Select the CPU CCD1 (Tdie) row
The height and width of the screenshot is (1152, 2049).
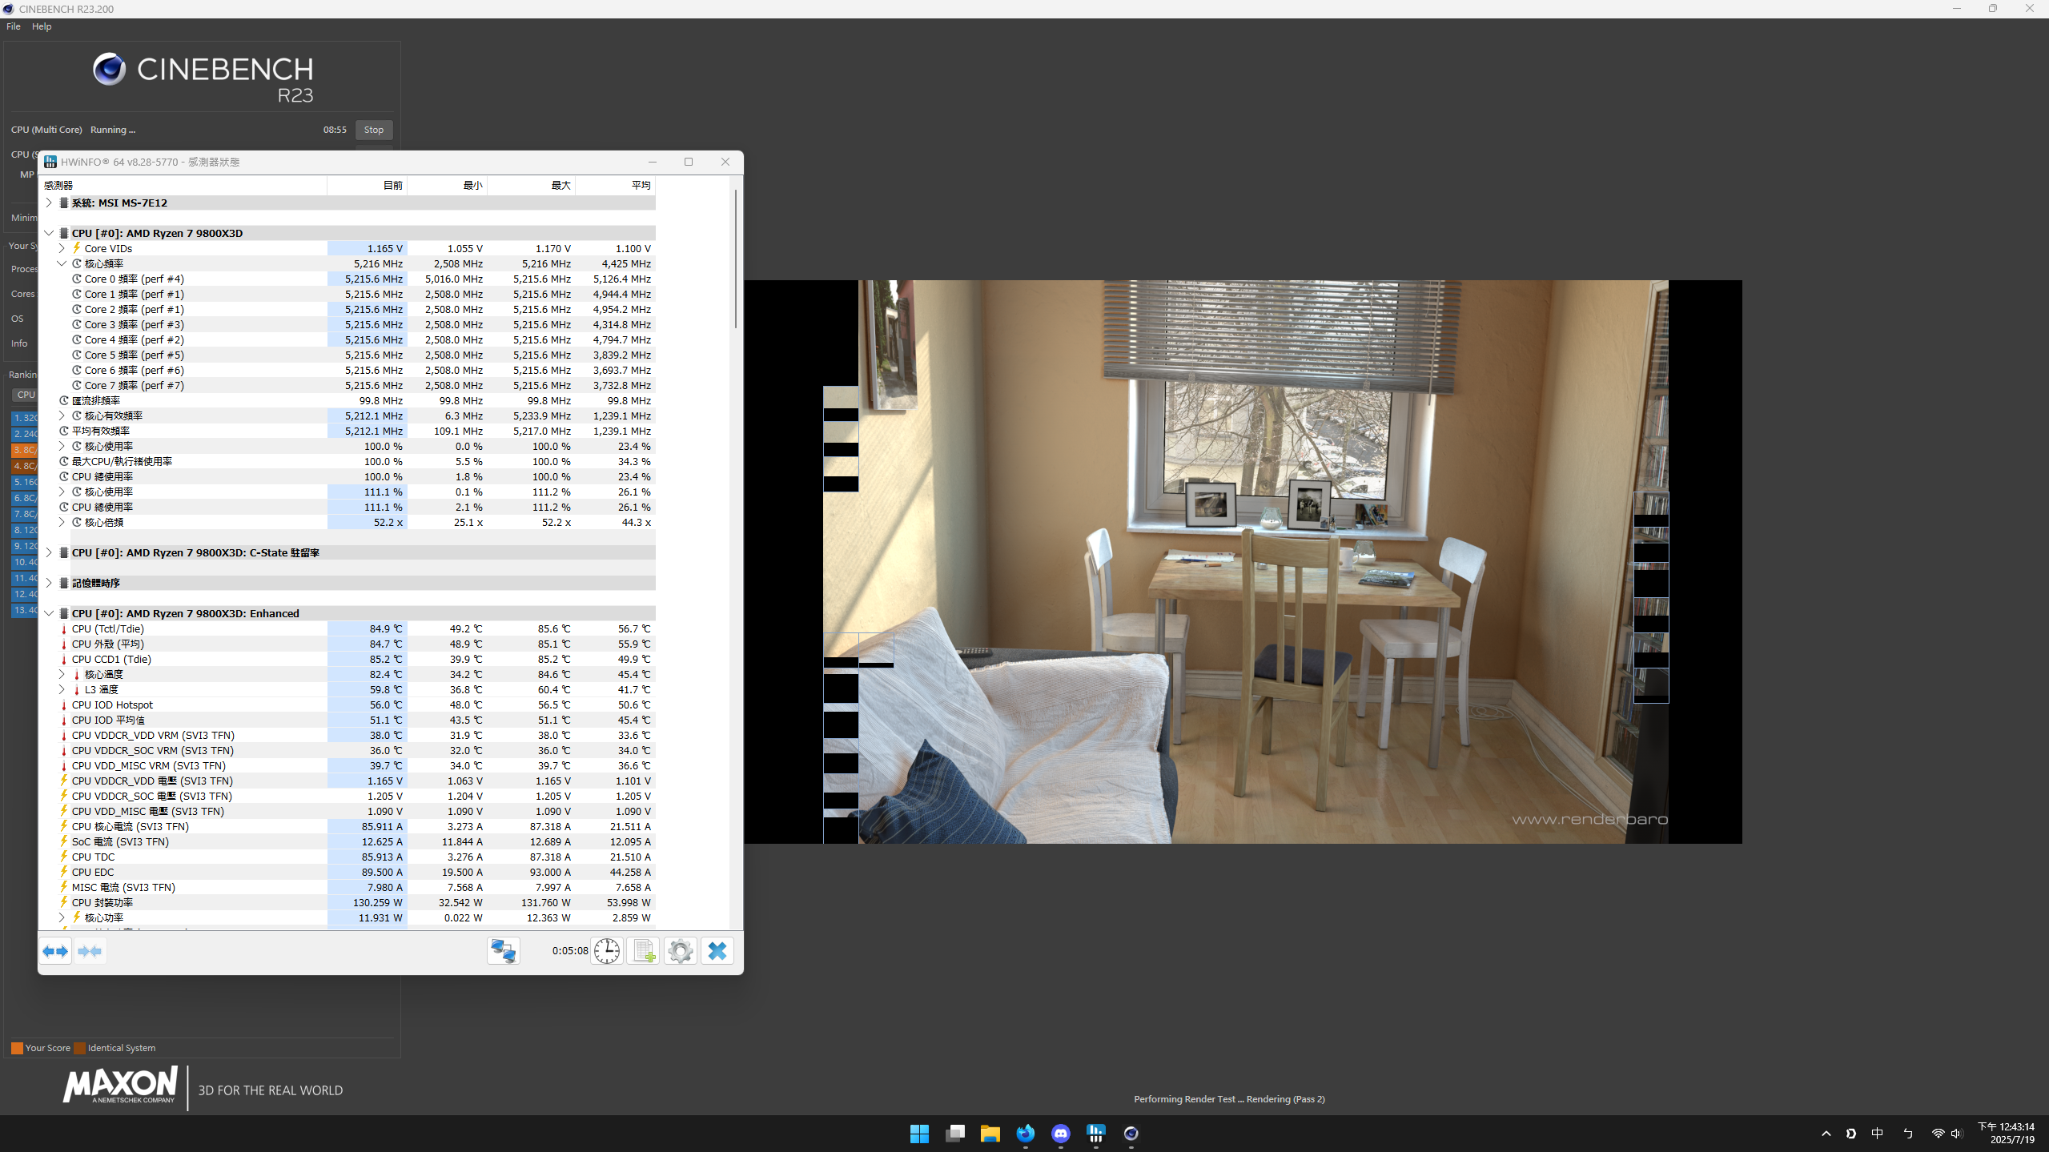pos(348,659)
